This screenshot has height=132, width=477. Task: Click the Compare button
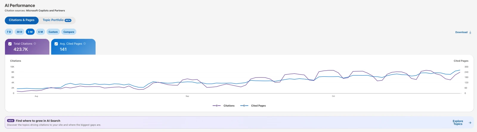(69, 32)
